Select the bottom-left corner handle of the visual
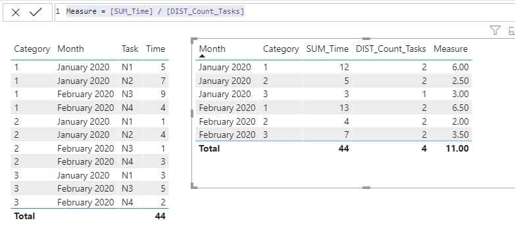 coord(194,186)
